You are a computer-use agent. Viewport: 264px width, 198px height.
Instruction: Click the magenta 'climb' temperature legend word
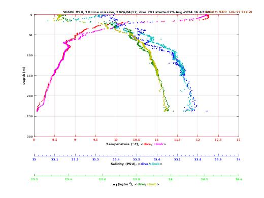tap(158, 144)
